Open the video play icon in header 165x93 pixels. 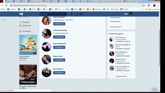pos(81,14)
